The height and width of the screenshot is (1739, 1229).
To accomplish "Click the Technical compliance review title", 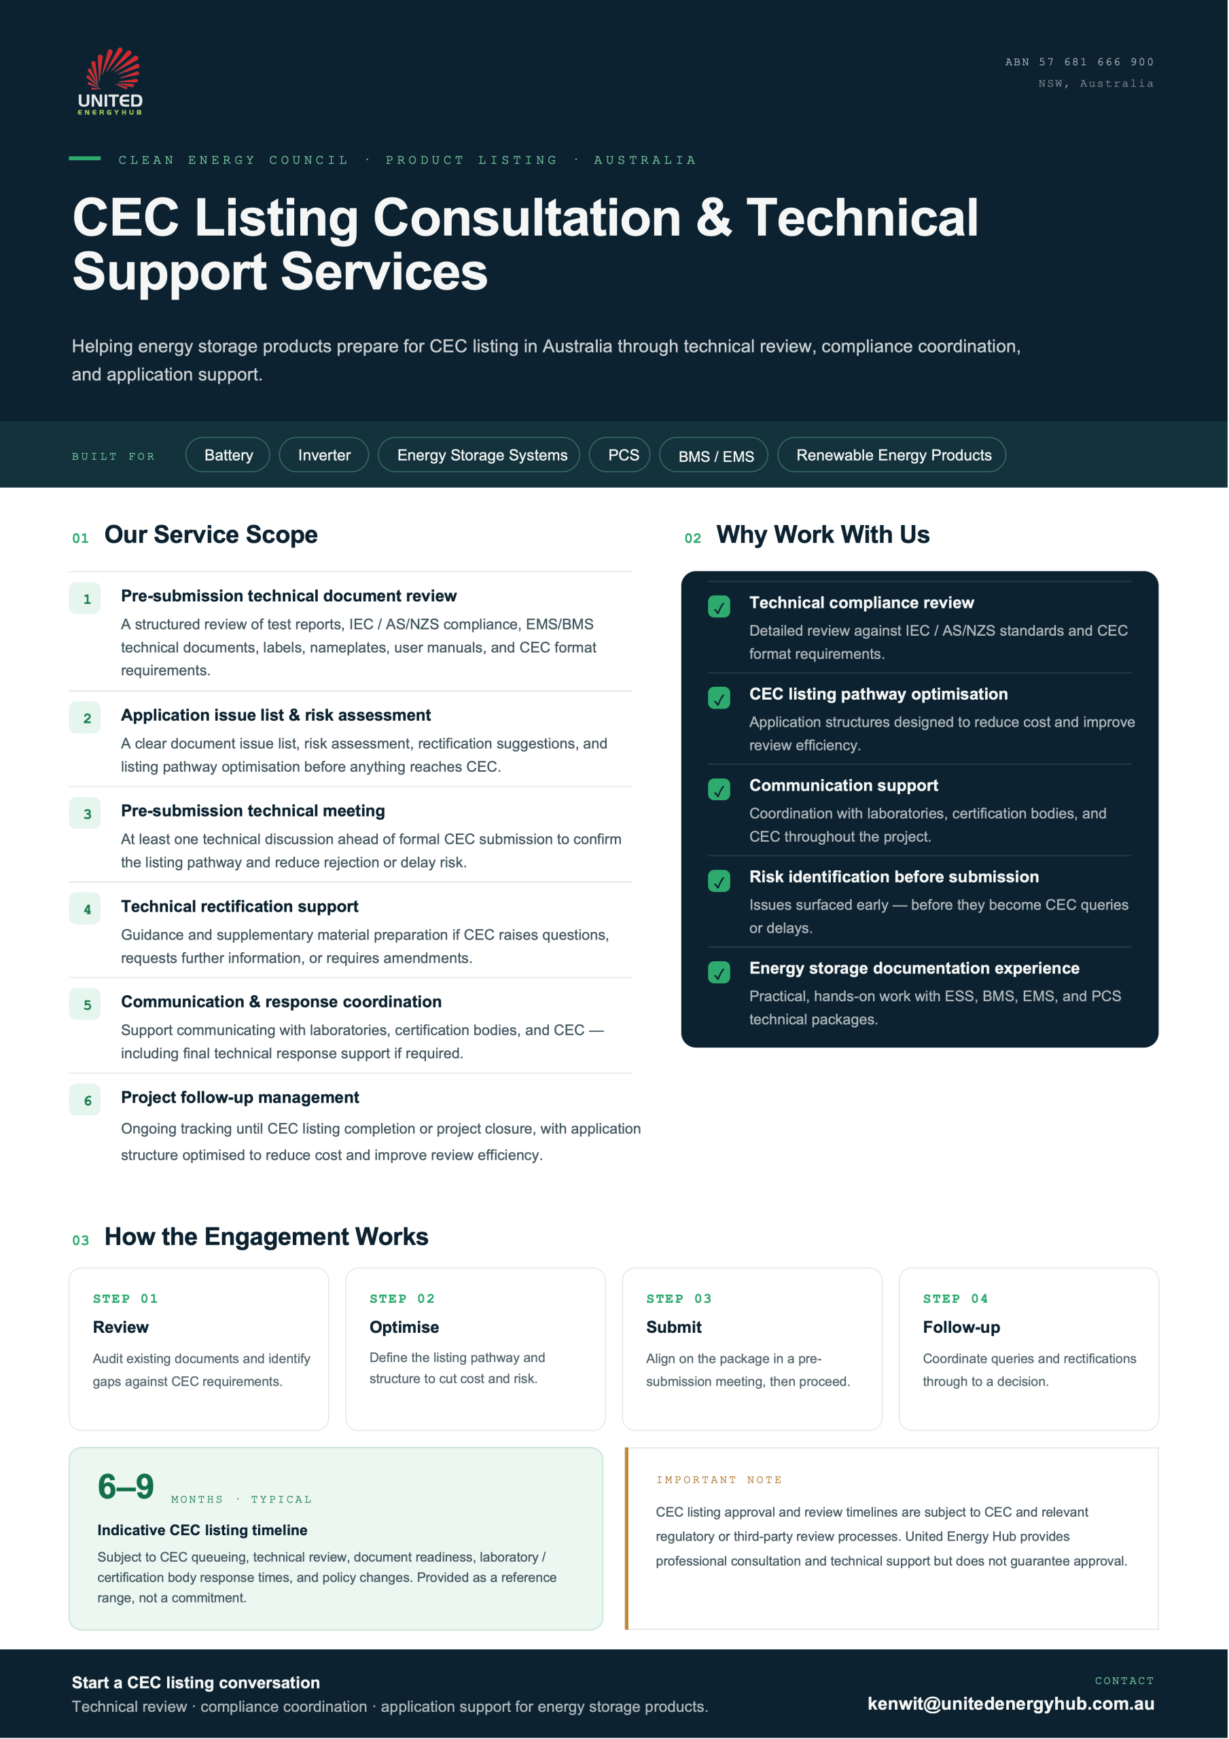I will pos(861,603).
